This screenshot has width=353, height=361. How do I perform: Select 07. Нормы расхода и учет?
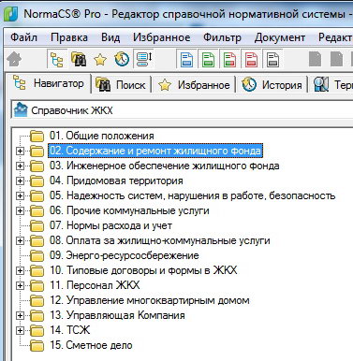110,225
